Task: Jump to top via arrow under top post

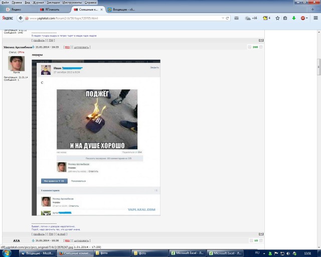Action: pyautogui.click(x=261, y=40)
